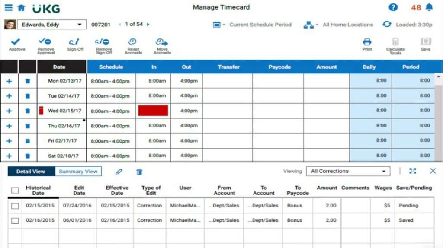
Task: Click the Reset Accruals icon
Action: click(x=133, y=42)
